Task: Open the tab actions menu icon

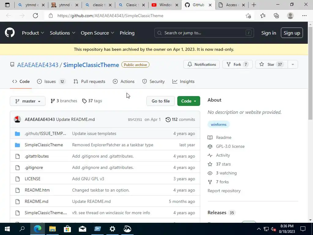Action: pyautogui.click(x=7, y=5)
